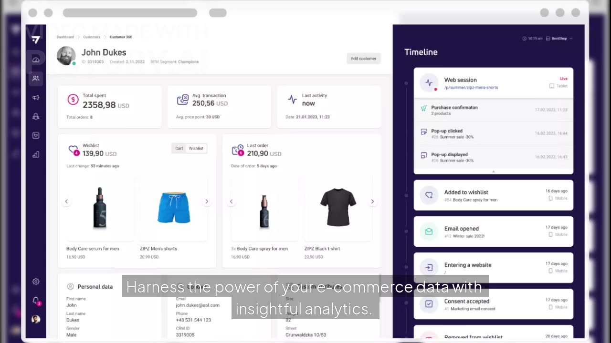Click the Pop-up clicked timeline entry
Image resolution: width=611 pixels, height=343 pixels.
point(494,133)
